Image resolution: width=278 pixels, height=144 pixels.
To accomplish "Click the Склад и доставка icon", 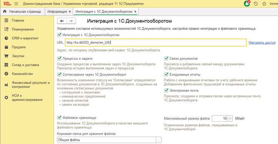I will [x=6, y=65].
